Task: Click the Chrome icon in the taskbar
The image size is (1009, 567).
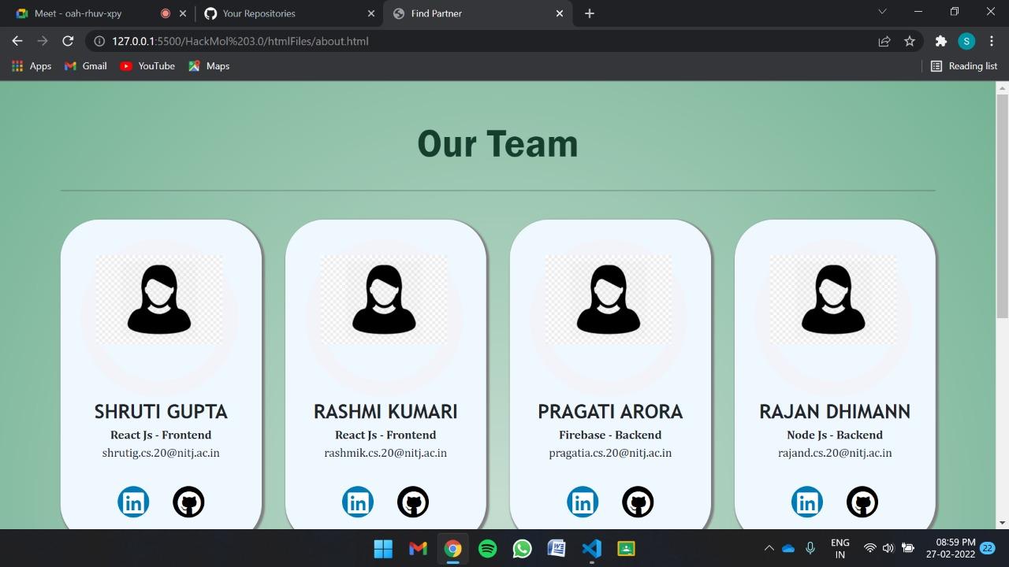Action: 452,548
